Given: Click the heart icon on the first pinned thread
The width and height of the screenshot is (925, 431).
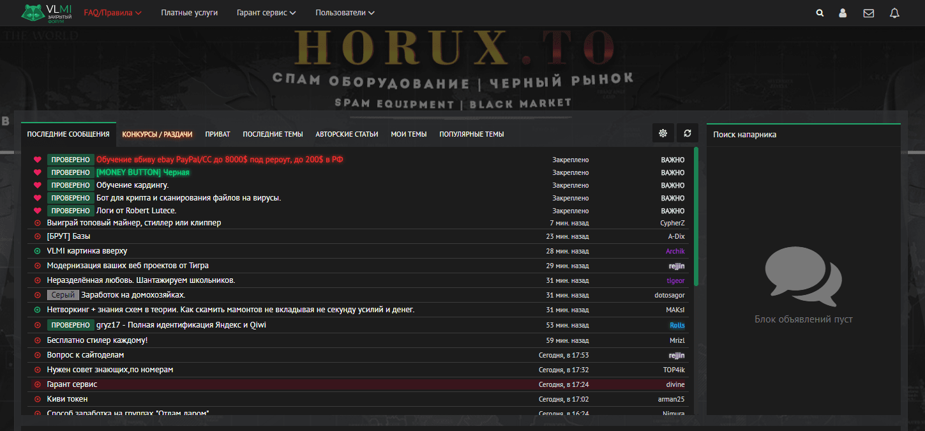Looking at the screenshot, I should (x=37, y=160).
